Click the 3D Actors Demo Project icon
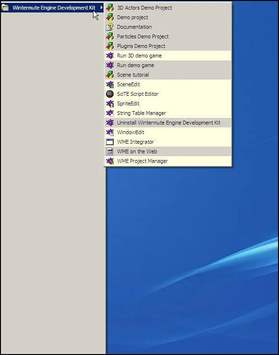This screenshot has height=355, width=279. [110, 8]
